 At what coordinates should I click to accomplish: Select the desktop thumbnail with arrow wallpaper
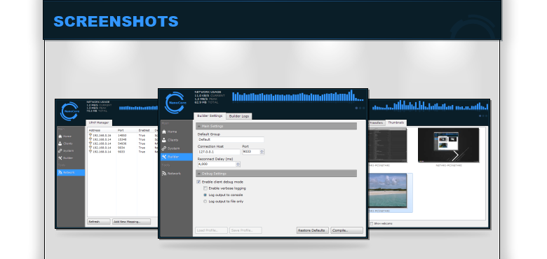pyautogui.click(x=449, y=145)
